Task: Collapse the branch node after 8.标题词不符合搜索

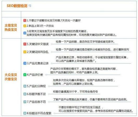Action: (55, 113)
